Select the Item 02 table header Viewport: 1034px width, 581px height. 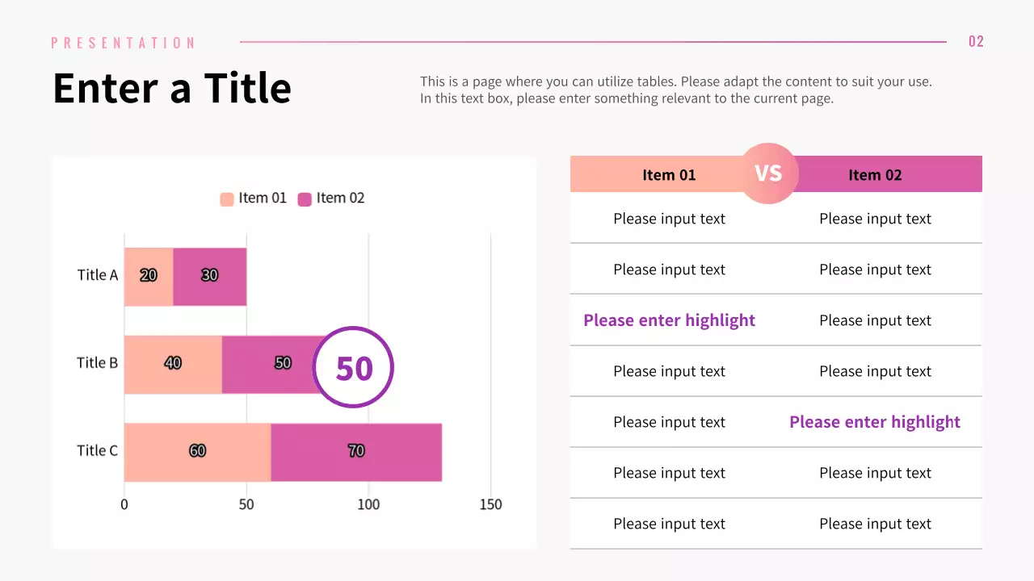(875, 175)
